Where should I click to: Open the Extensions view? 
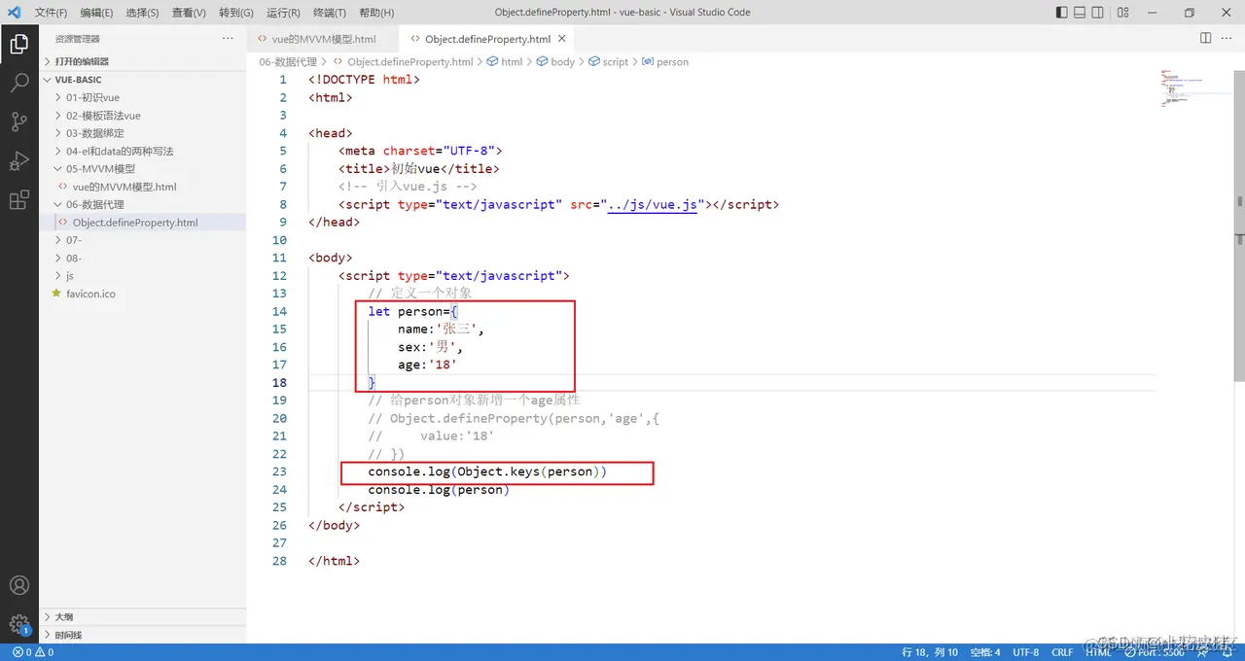click(18, 200)
